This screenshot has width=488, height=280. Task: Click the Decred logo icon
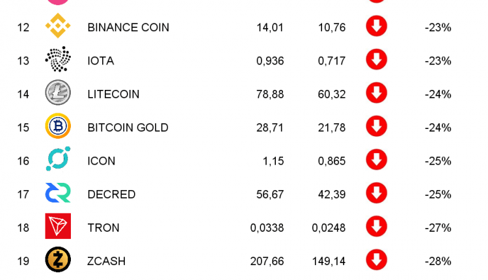[58, 193]
